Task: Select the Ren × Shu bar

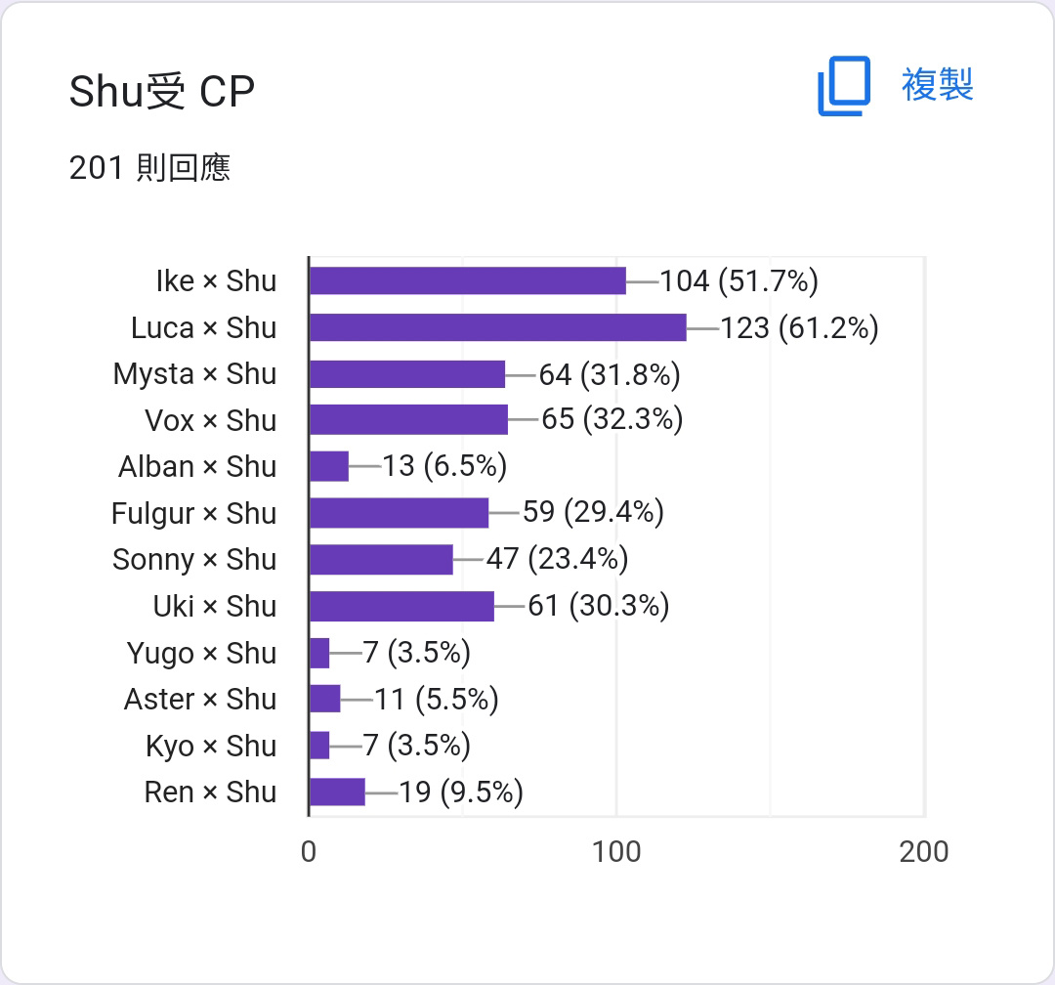Action: 337,792
